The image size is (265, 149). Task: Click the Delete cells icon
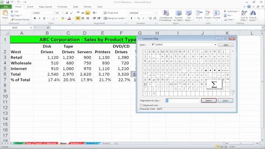point(208,13)
